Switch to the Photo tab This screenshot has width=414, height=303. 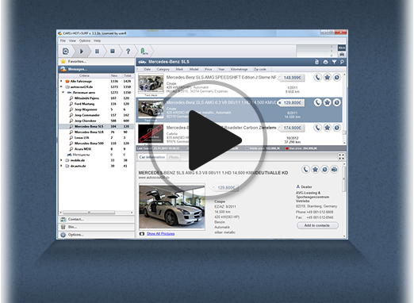click(x=174, y=157)
